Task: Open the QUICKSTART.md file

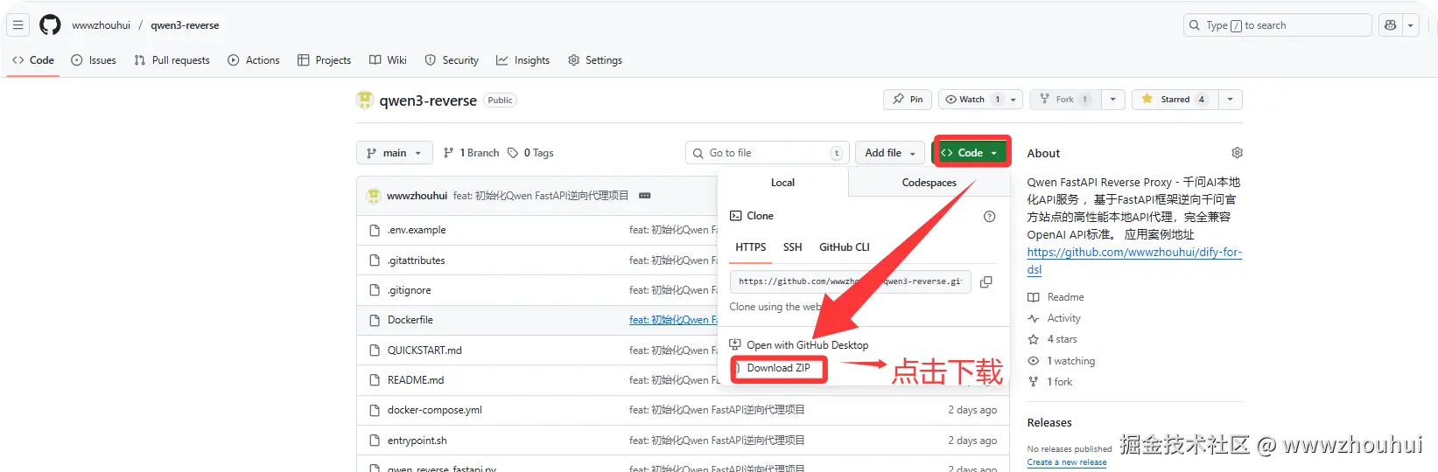Action: click(x=424, y=351)
